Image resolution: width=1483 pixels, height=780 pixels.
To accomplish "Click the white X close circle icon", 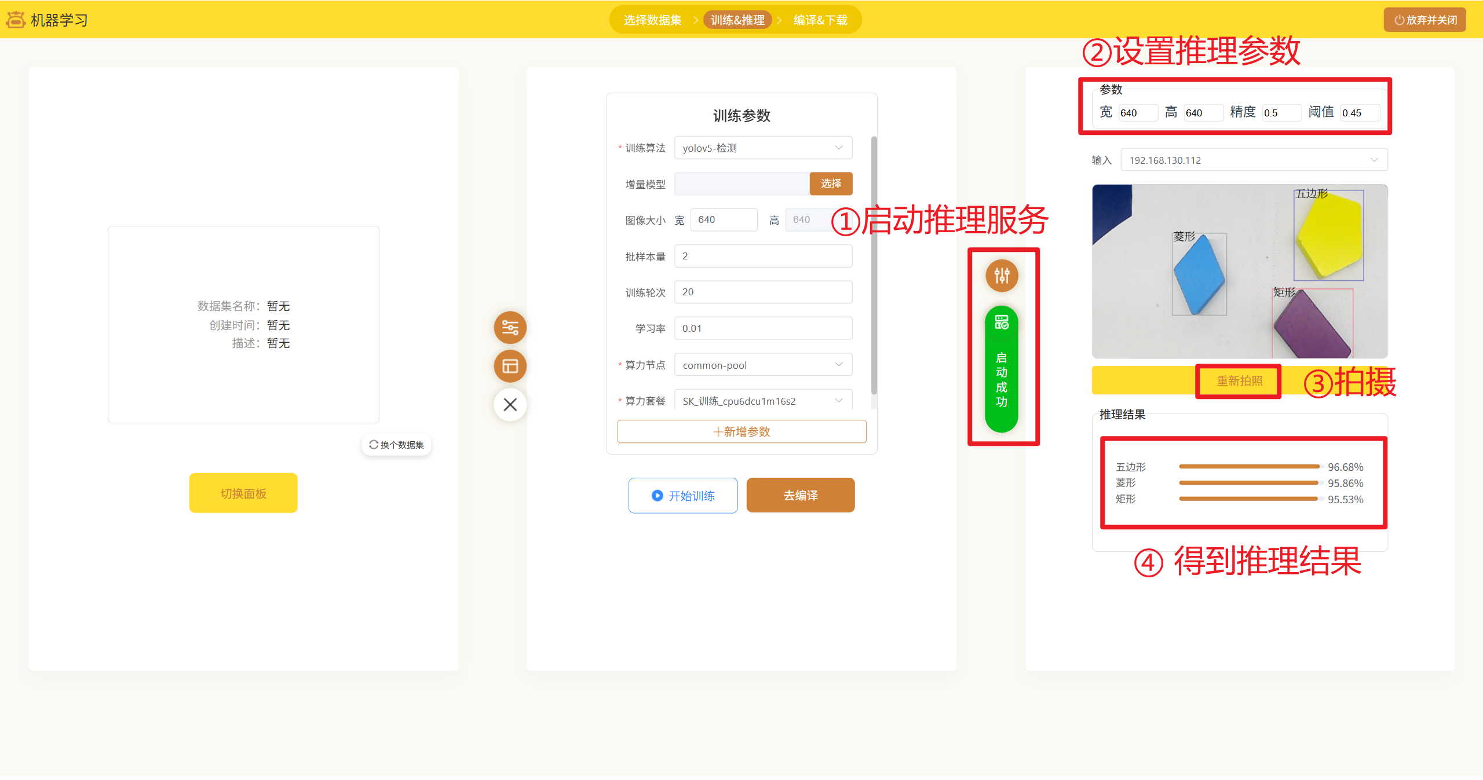I will pos(510,404).
